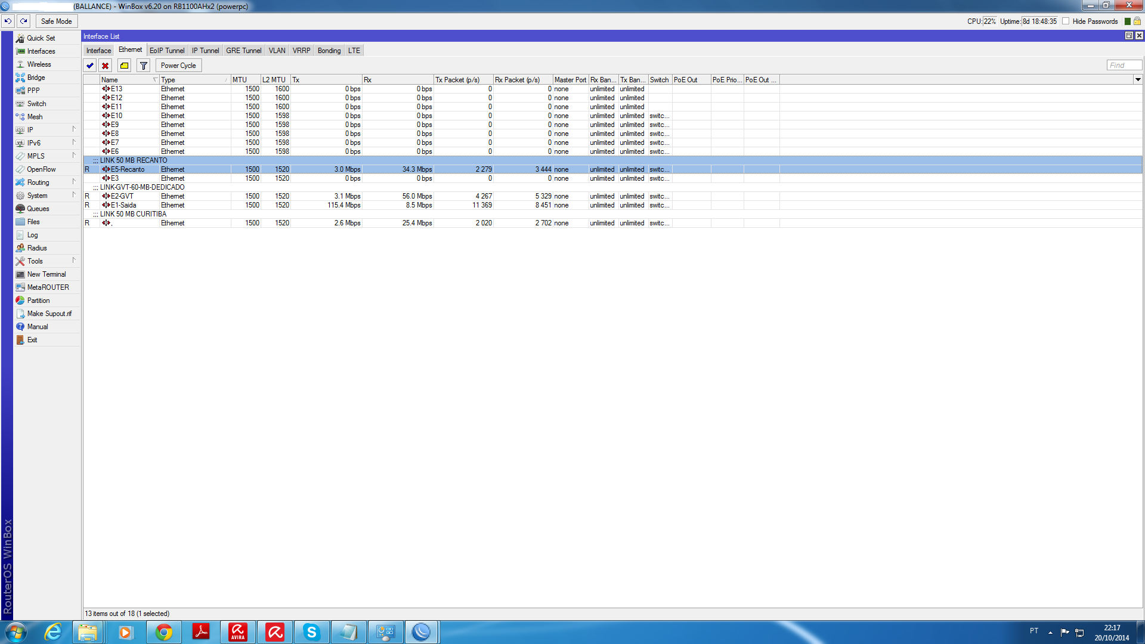
Task: Sort by the Switch column header
Action: pos(660,80)
